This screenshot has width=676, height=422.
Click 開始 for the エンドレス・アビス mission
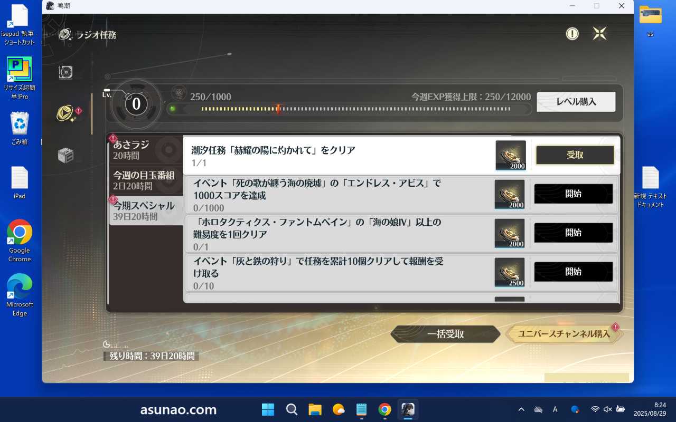click(x=573, y=194)
